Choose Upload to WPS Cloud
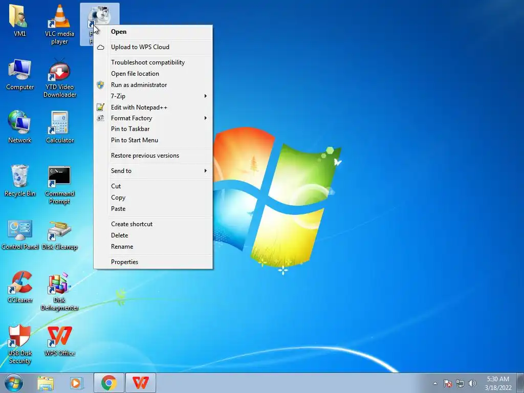Image resolution: width=524 pixels, height=393 pixels. pos(153,47)
